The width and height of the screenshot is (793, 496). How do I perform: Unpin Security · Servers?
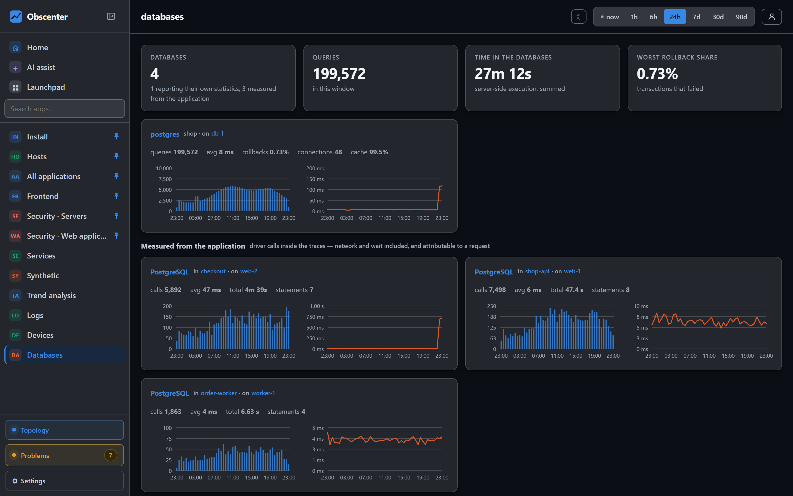[x=116, y=215]
